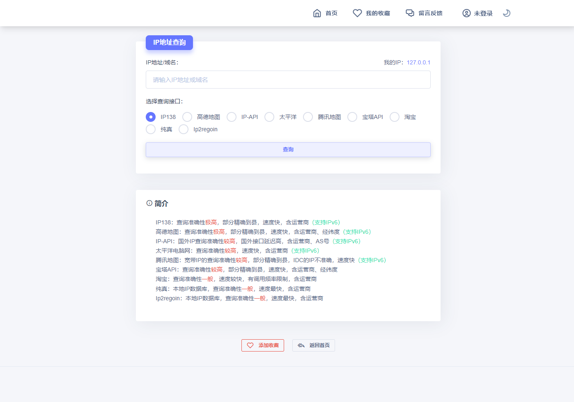The image size is (574, 402).
Task: Select the 高德地图 query interface
Action: tap(187, 117)
